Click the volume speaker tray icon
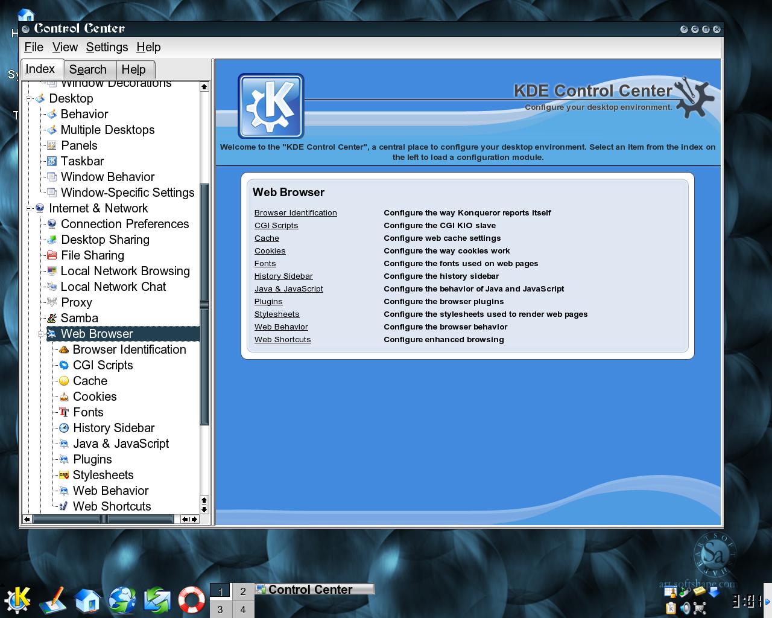Screen dimensions: 772x618 [685, 608]
